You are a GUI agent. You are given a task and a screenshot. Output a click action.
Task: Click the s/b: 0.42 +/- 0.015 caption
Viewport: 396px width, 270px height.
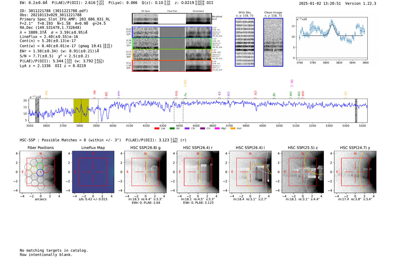pyautogui.click(x=93, y=199)
